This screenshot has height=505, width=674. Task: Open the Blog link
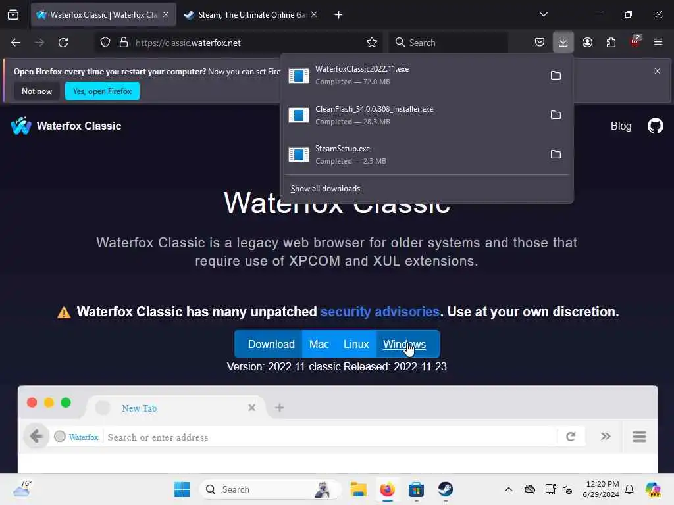pos(621,126)
